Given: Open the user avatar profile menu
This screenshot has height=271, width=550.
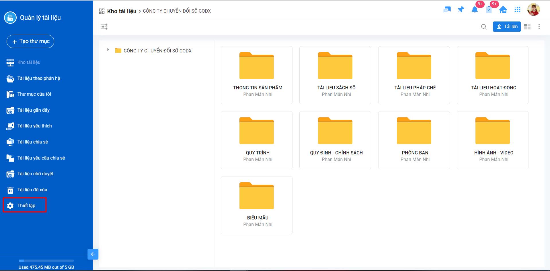Looking at the screenshot, I should [x=534, y=9].
